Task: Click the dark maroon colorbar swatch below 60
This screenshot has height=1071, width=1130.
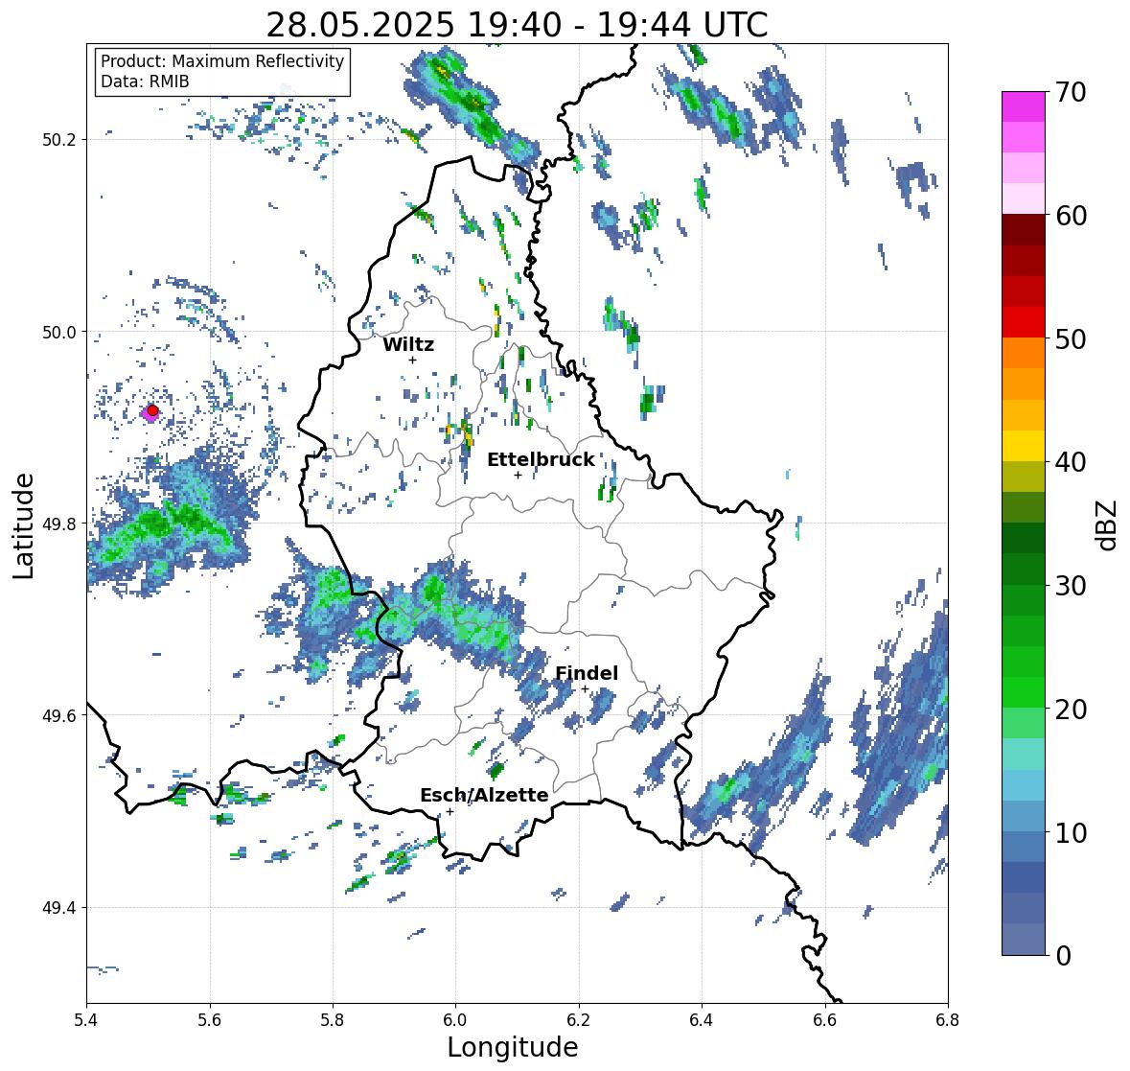Action: pyautogui.click(x=1024, y=230)
